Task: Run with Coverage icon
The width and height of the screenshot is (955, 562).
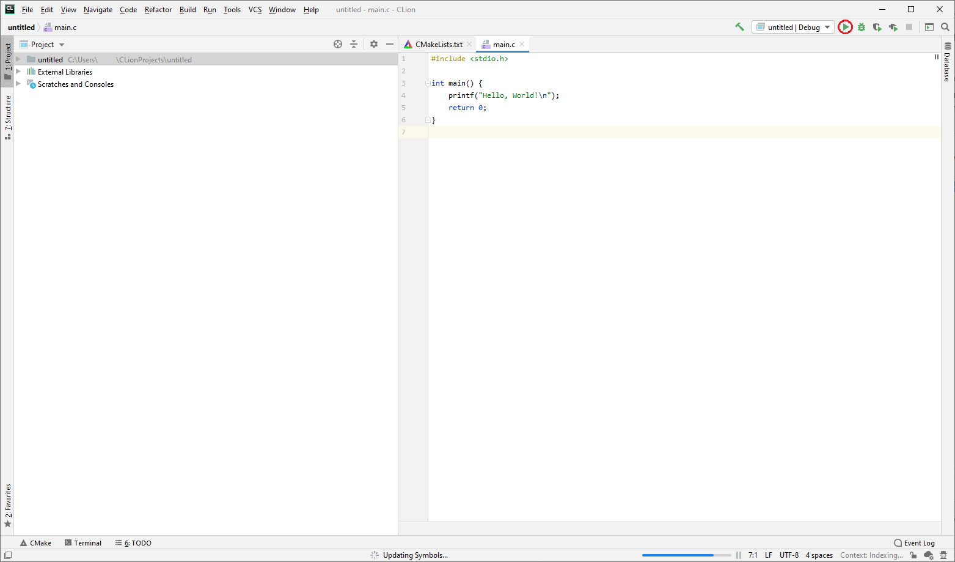Action: pos(877,27)
